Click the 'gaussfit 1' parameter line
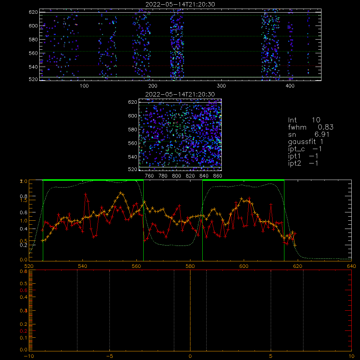The width and height of the screenshot is (360, 360). click(306, 141)
